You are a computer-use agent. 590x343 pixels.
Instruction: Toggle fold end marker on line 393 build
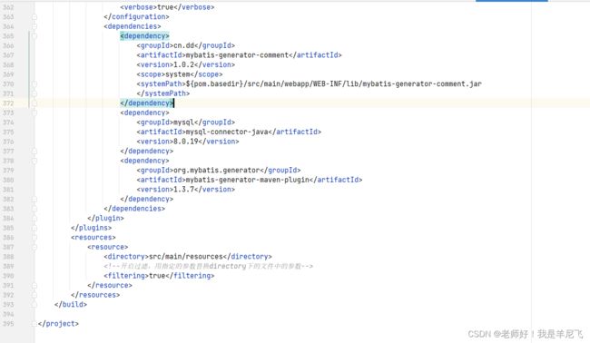pyautogui.click(x=34, y=305)
